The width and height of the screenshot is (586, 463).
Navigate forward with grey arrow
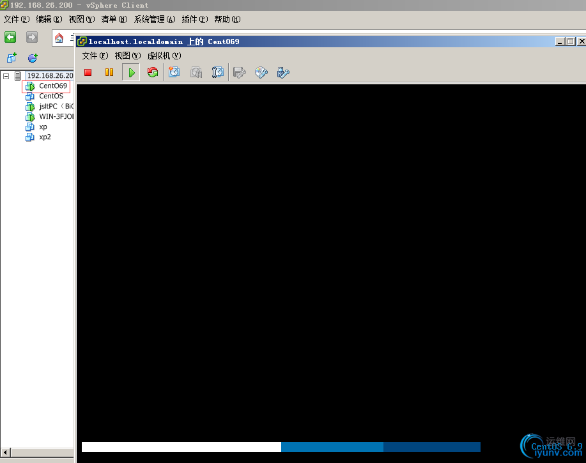(x=32, y=37)
